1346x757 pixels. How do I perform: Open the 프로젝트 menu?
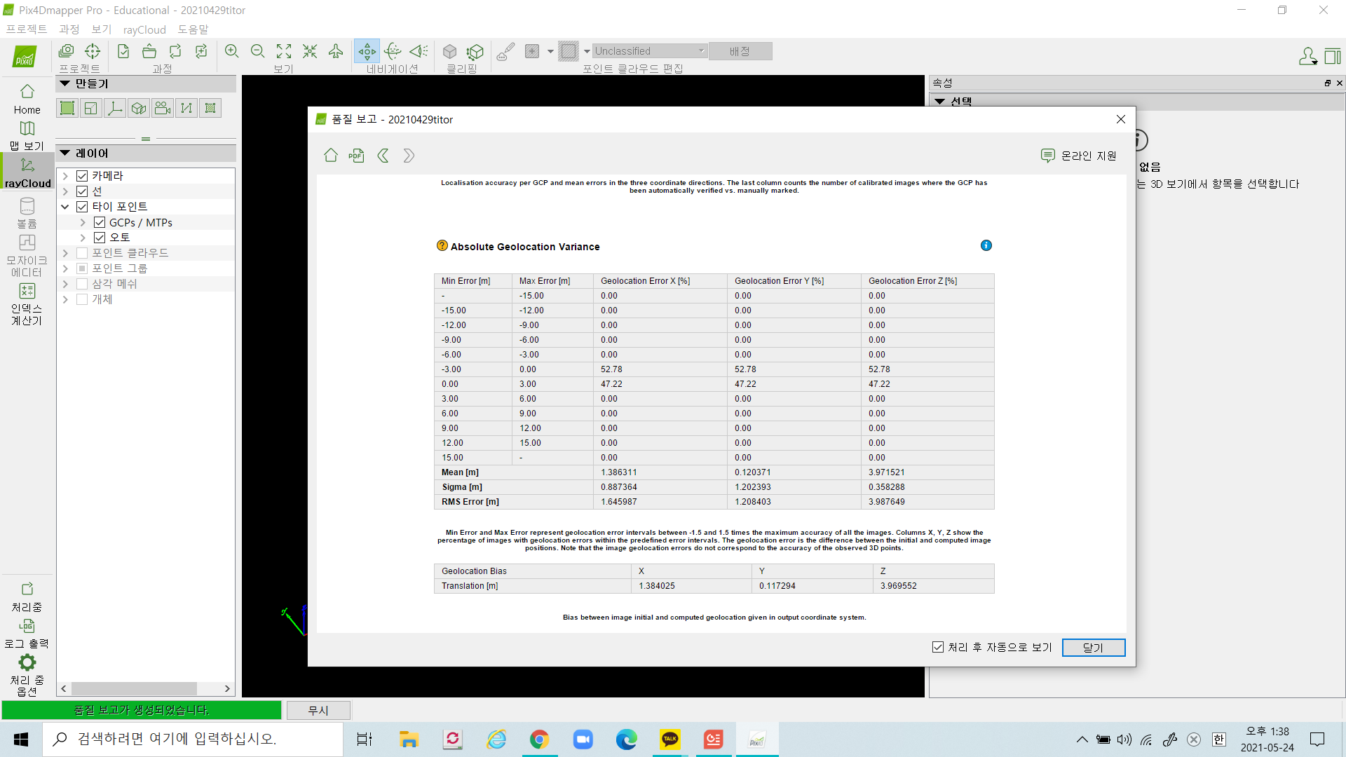click(x=26, y=29)
